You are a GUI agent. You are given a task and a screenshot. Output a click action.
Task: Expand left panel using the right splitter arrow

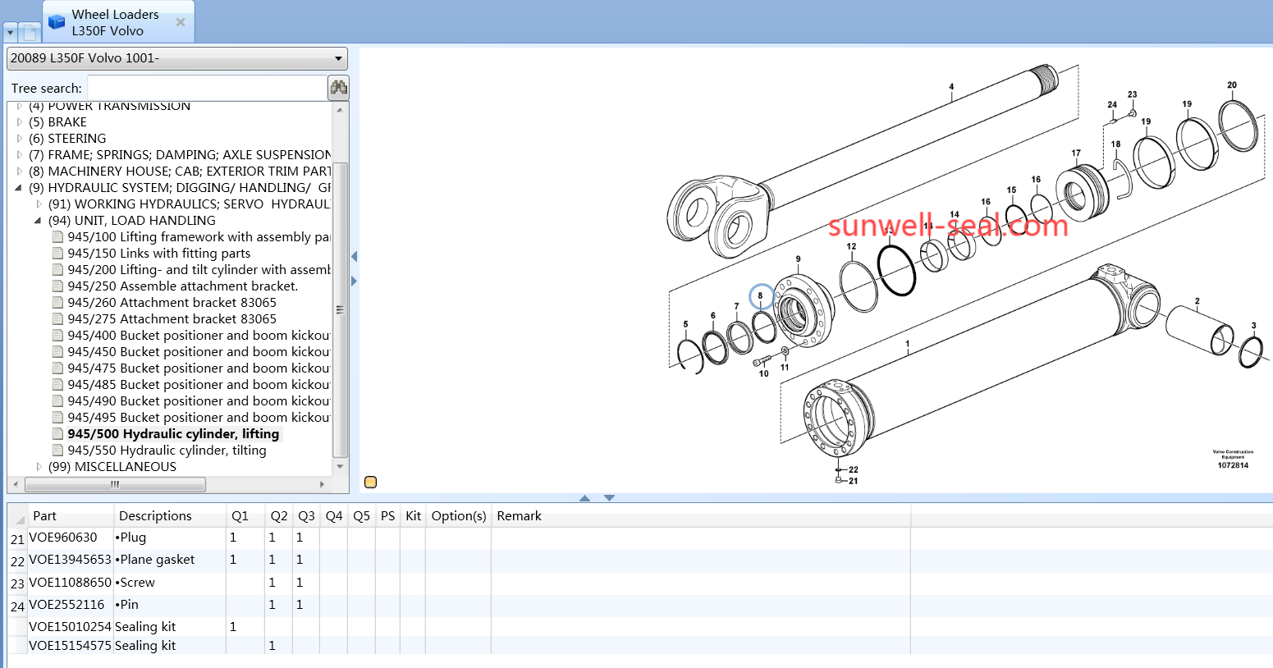tap(354, 281)
